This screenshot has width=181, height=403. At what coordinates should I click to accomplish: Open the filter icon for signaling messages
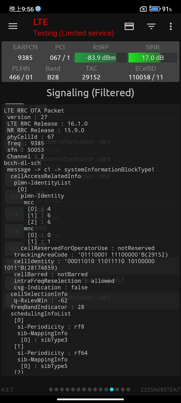[x=151, y=26]
